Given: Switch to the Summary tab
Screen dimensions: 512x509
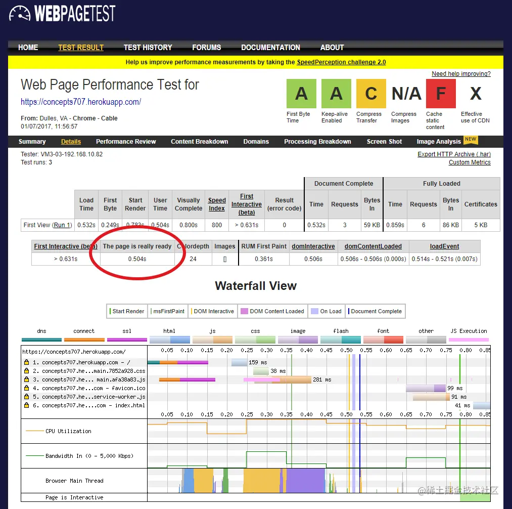Looking at the screenshot, I should tap(32, 142).
